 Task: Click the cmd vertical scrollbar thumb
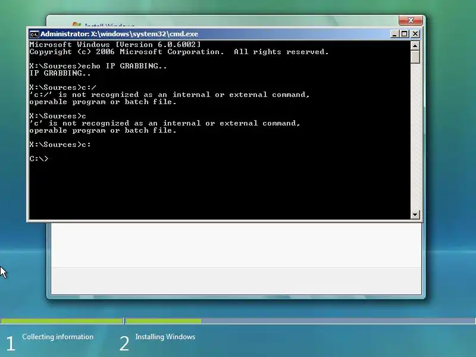click(x=415, y=57)
